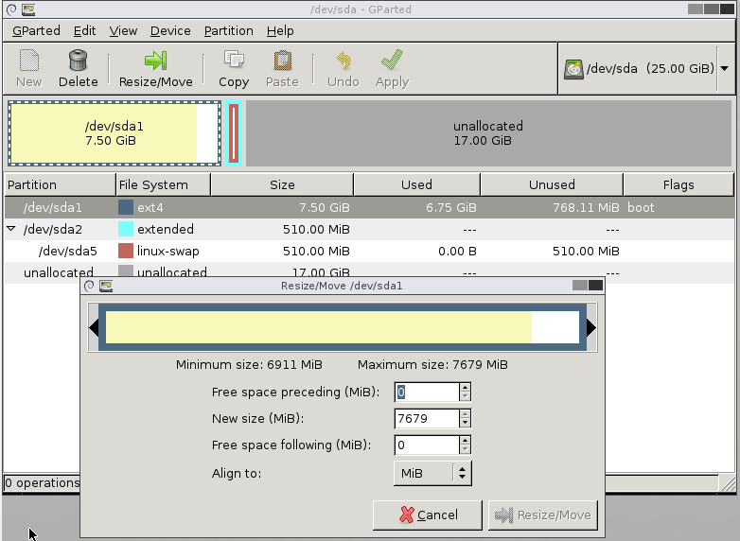
Task: Click the 0 operations status bar text
Action: [x=43, y=483]
